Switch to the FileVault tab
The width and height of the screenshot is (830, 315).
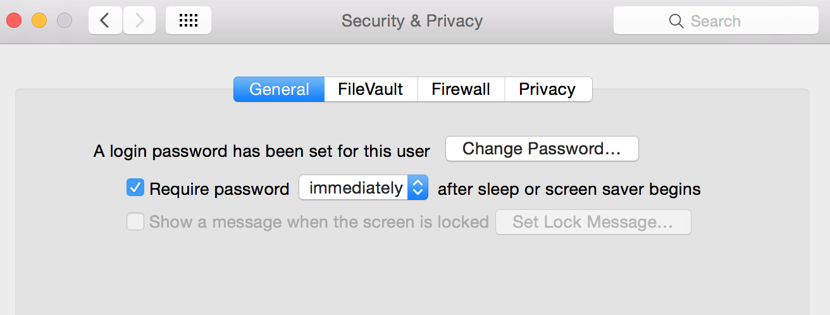click(370, 89)
